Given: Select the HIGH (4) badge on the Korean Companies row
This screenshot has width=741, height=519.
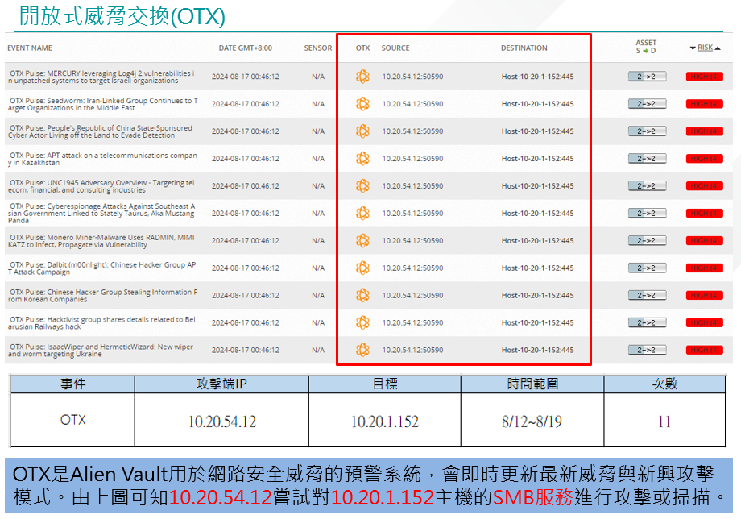Looking at the screenshot, I should click(x=705, y=296).
